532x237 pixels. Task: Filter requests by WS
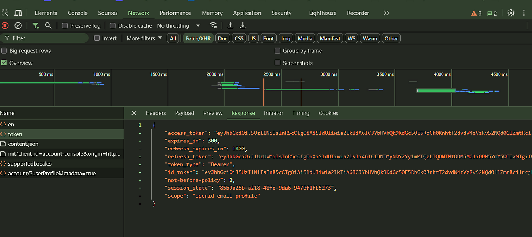tap(352, 38)
